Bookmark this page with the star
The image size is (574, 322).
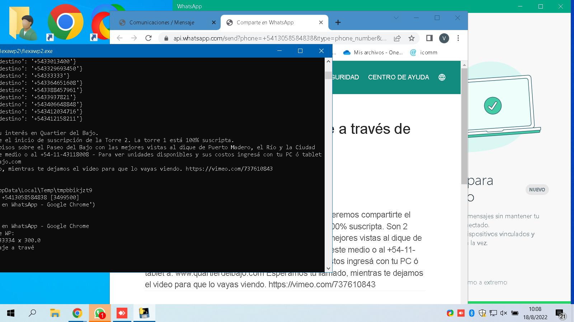[x=411, y=38]
